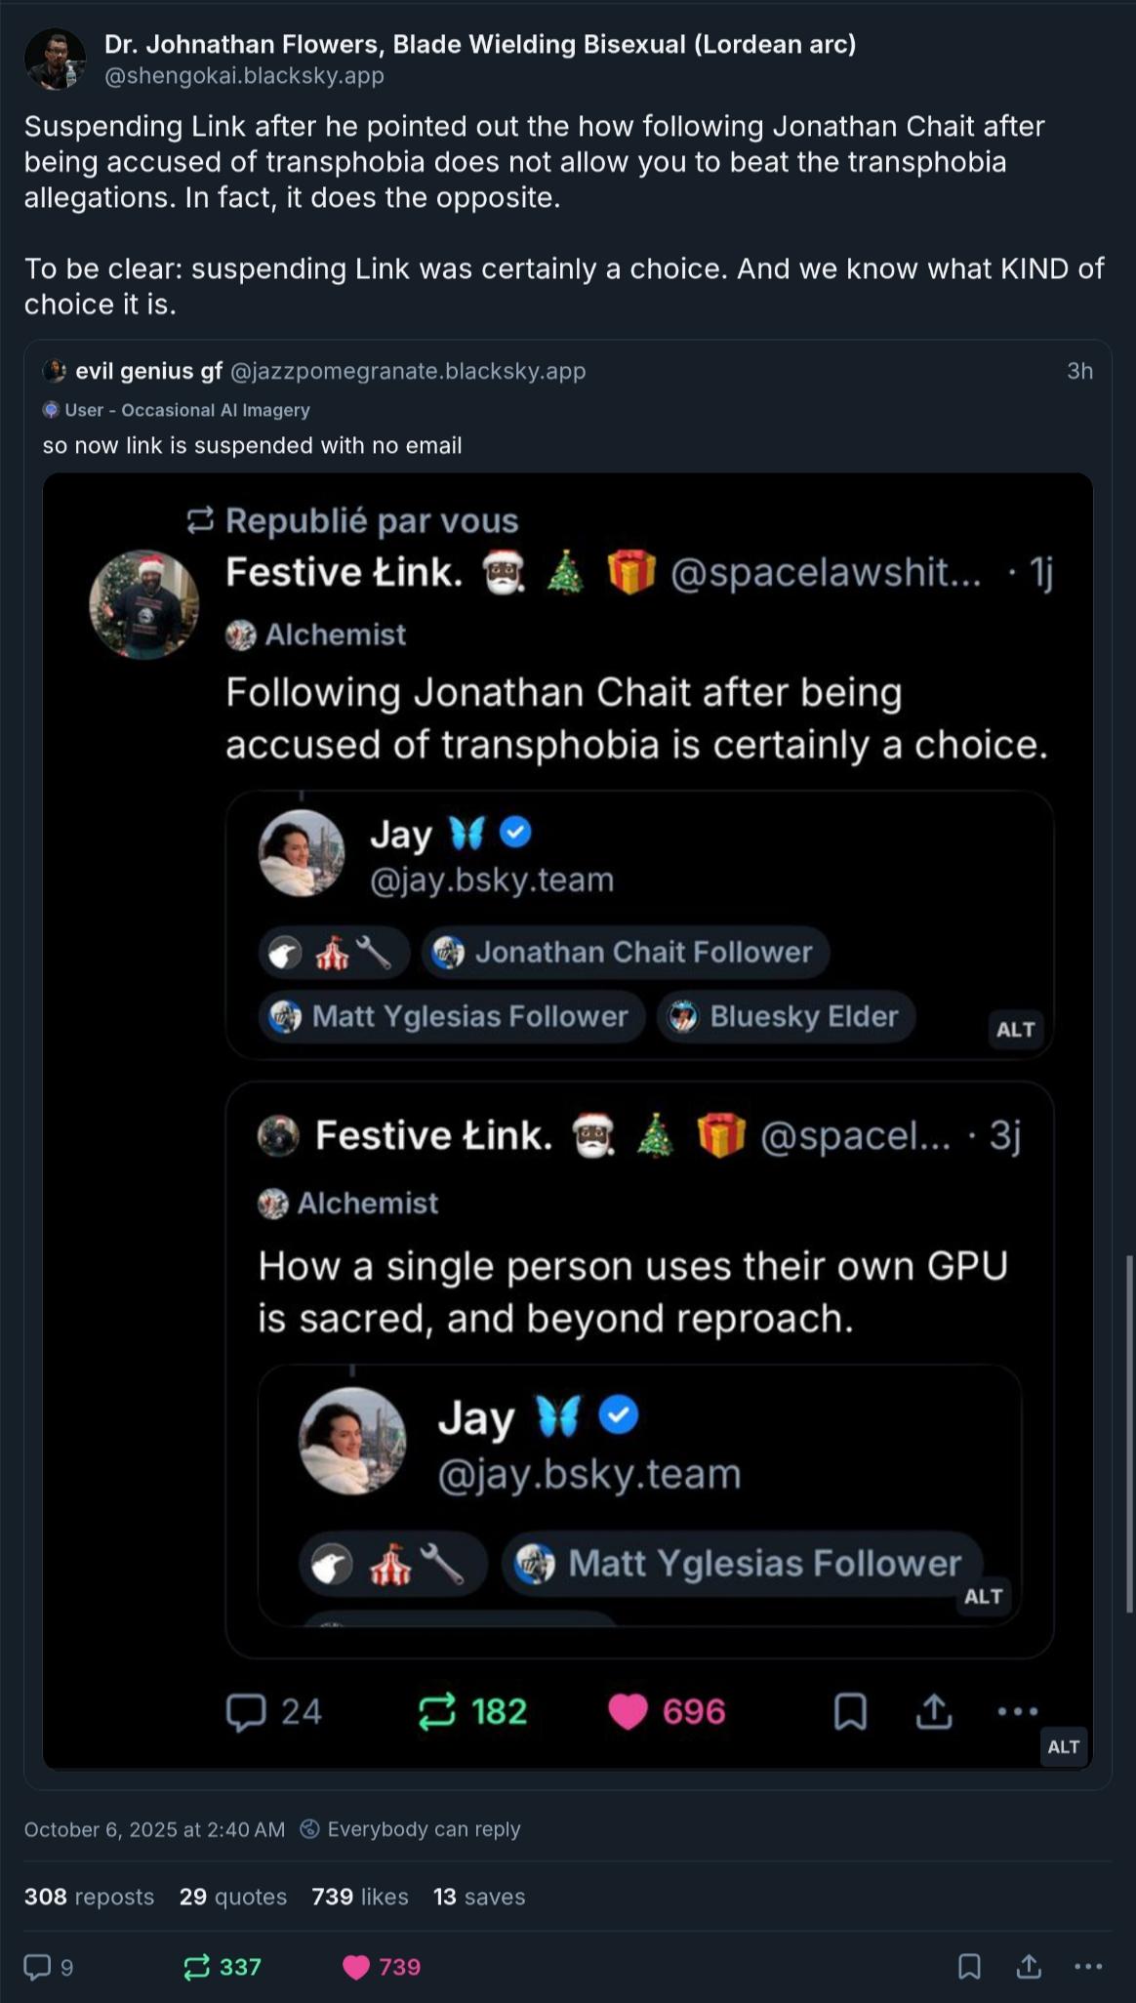Bookmark this post using the save icon

pos(969,1967)
